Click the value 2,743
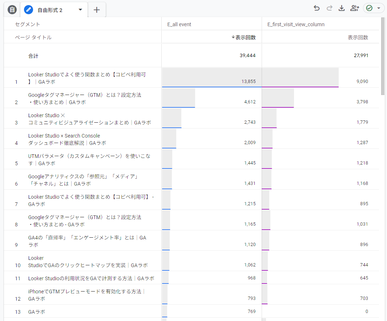Screen dimensions: 387x321 coord(250,122)
